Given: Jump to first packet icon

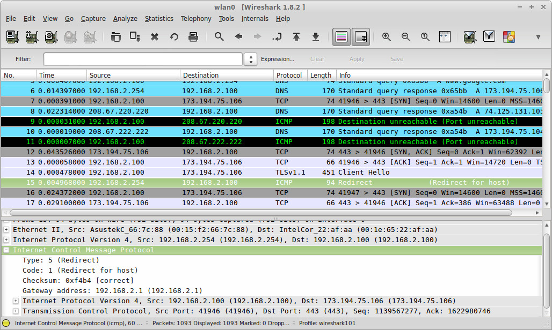Looking at the screenshot, I should [x=296, y=36].
